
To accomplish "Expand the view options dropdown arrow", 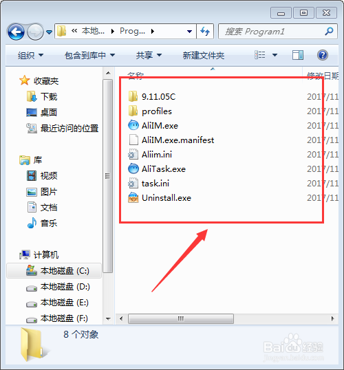I will (x=275, y=55).
